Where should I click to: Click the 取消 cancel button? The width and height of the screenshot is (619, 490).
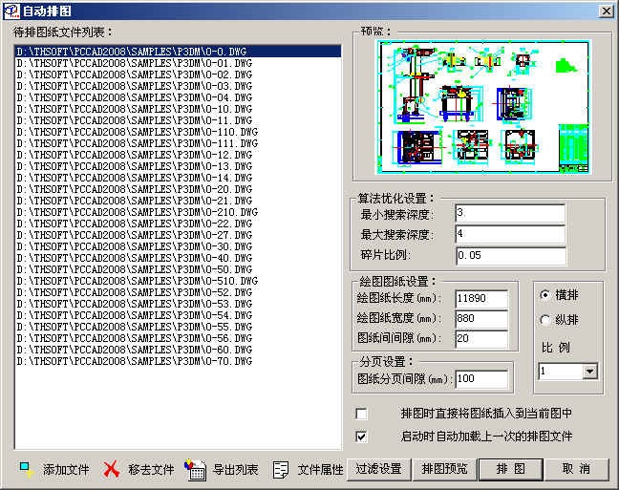(x=575, y=469)
